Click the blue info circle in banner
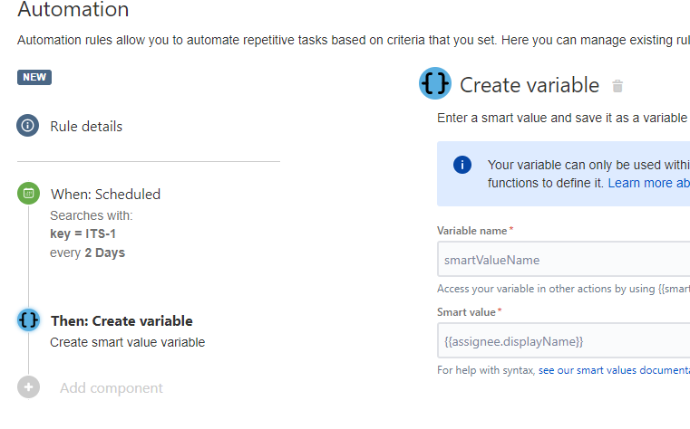 (462, 165)
